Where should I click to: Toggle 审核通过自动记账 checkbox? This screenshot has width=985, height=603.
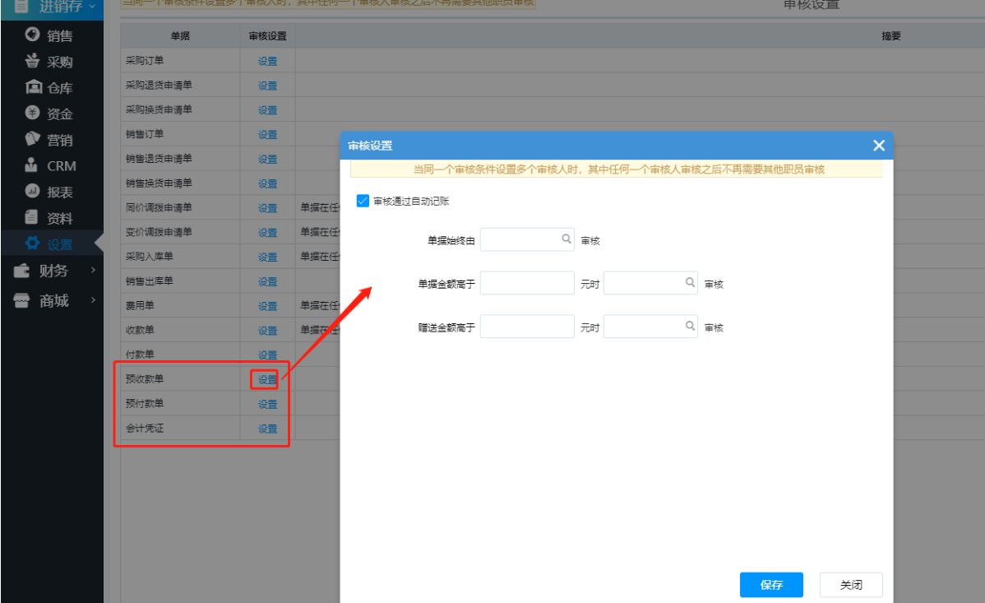click(363, 201)
